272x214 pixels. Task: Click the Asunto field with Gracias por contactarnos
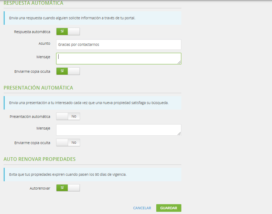click(119, 44)
